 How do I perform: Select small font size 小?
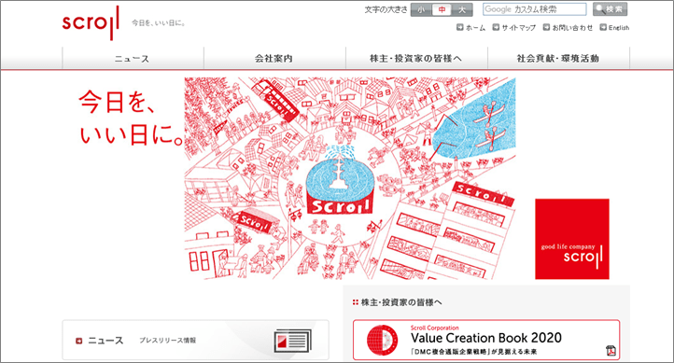click(421, 9)
